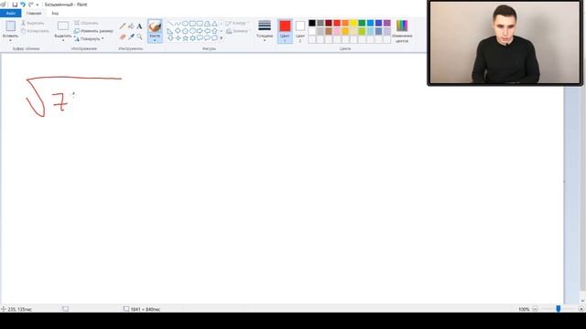Image resolution: width=586 pixels, height=329 pixels.
Task: Choose the Curve shape
Action: point(178,24)
